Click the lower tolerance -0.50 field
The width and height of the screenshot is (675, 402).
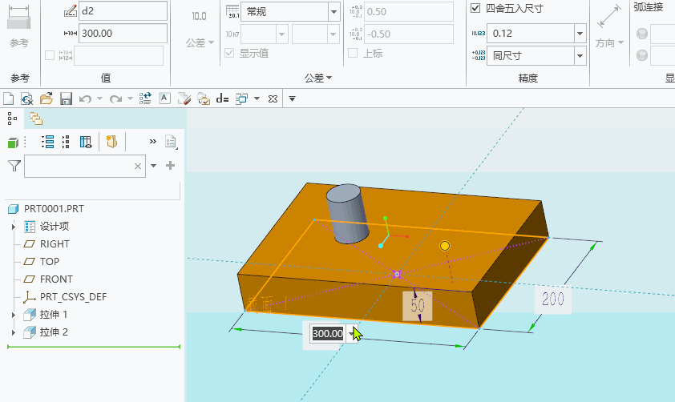tap(408, 34)
